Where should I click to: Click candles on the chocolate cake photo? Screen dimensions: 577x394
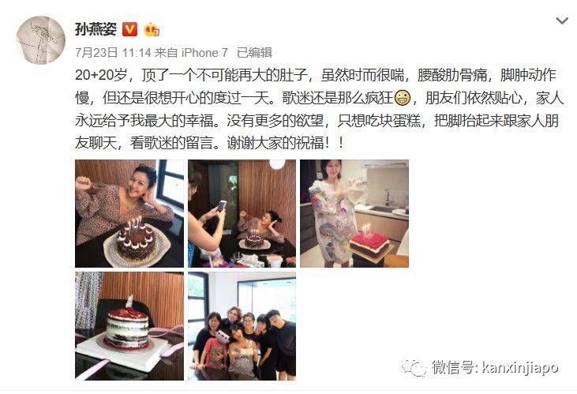click(135, 223)
